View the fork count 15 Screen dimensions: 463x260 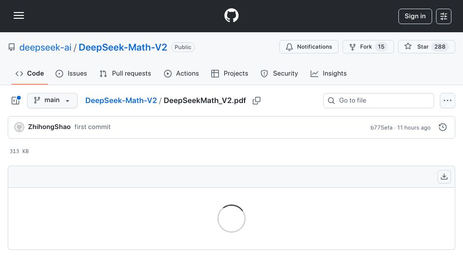pyautogui.click(x=381, y=47)
